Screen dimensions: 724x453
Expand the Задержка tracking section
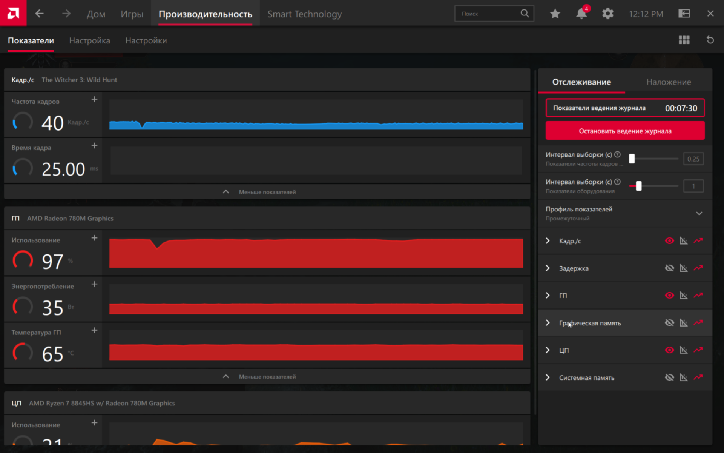click(x=548, y=268)
